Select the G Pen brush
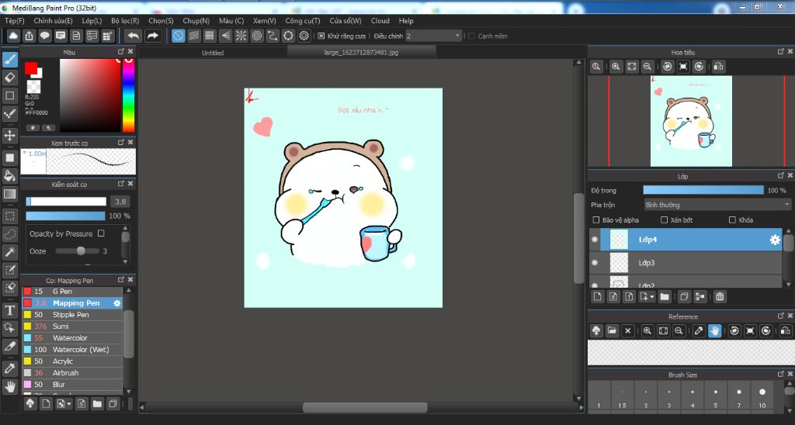 point(72,292)
